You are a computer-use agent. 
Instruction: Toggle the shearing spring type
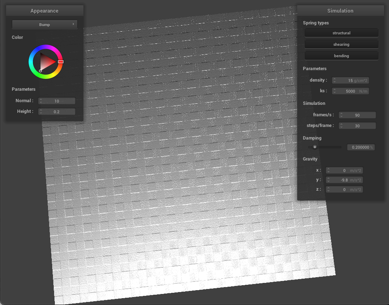click(341, 44)
